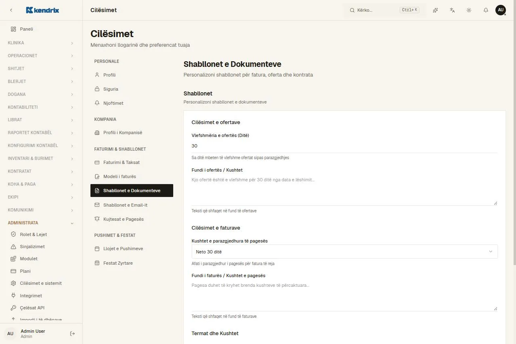This screenshot has width=516, height=344.
Task: Open Rolet & Lejet shield item
Action: coord(41,234)
